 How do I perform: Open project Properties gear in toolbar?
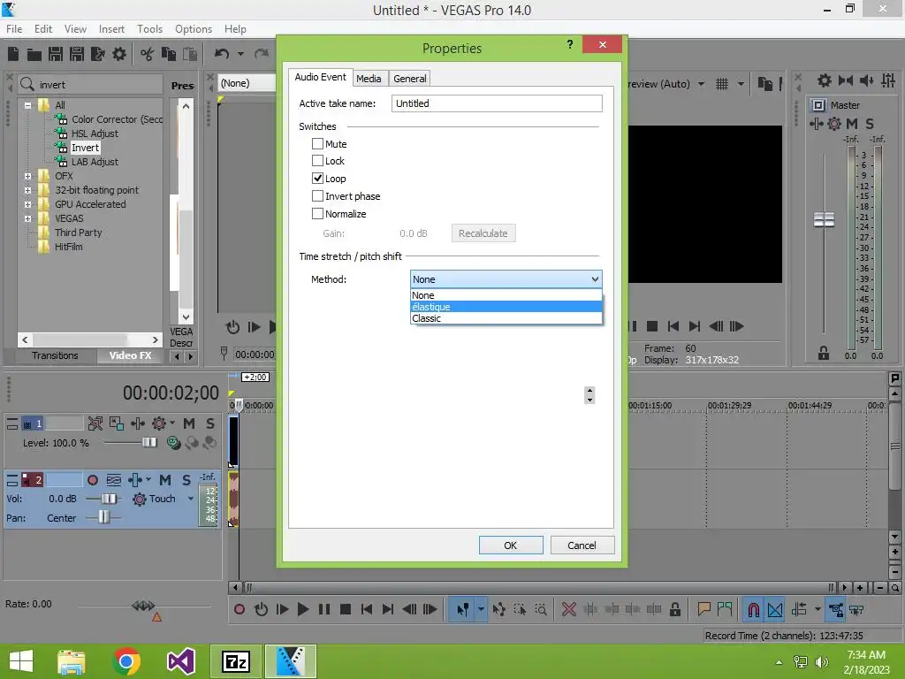[x=119, y=54]
